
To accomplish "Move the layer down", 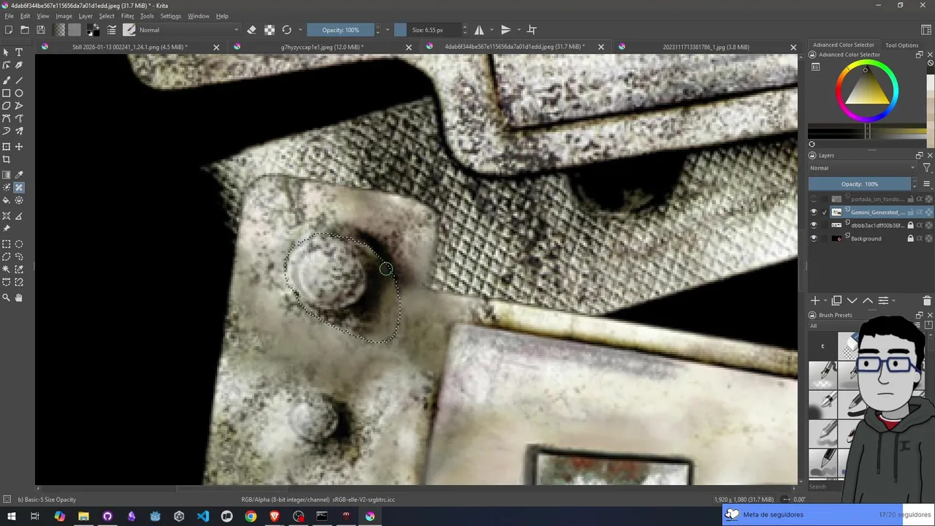I will pos(852,301).
